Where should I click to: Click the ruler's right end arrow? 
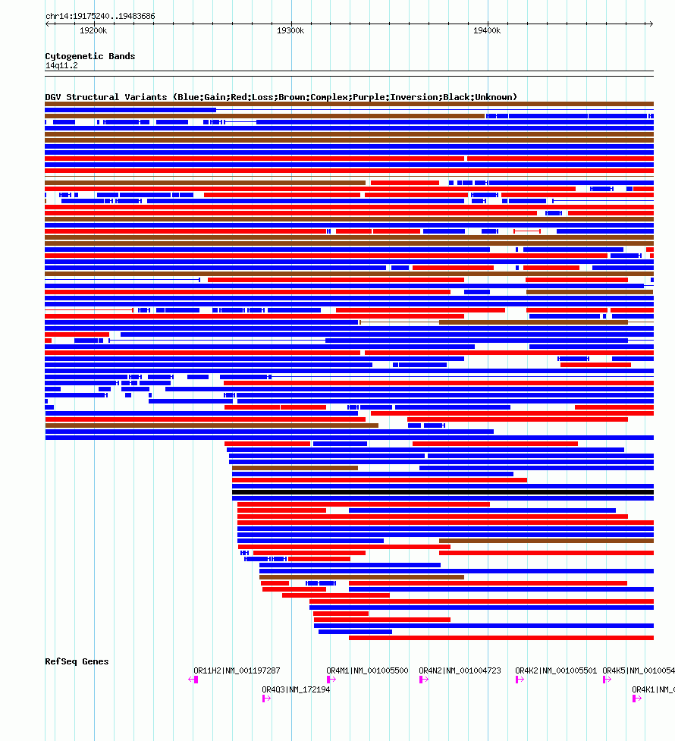651,24
